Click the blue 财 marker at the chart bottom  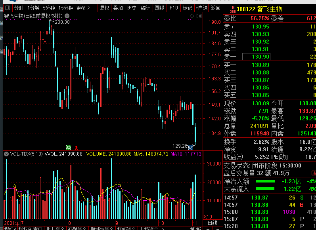point(190,148)
